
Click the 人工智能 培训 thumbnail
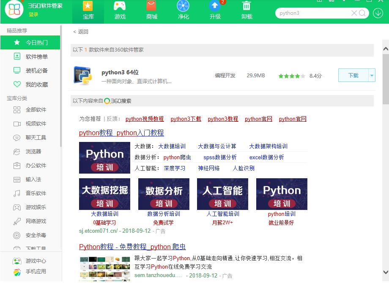[222, 194]
